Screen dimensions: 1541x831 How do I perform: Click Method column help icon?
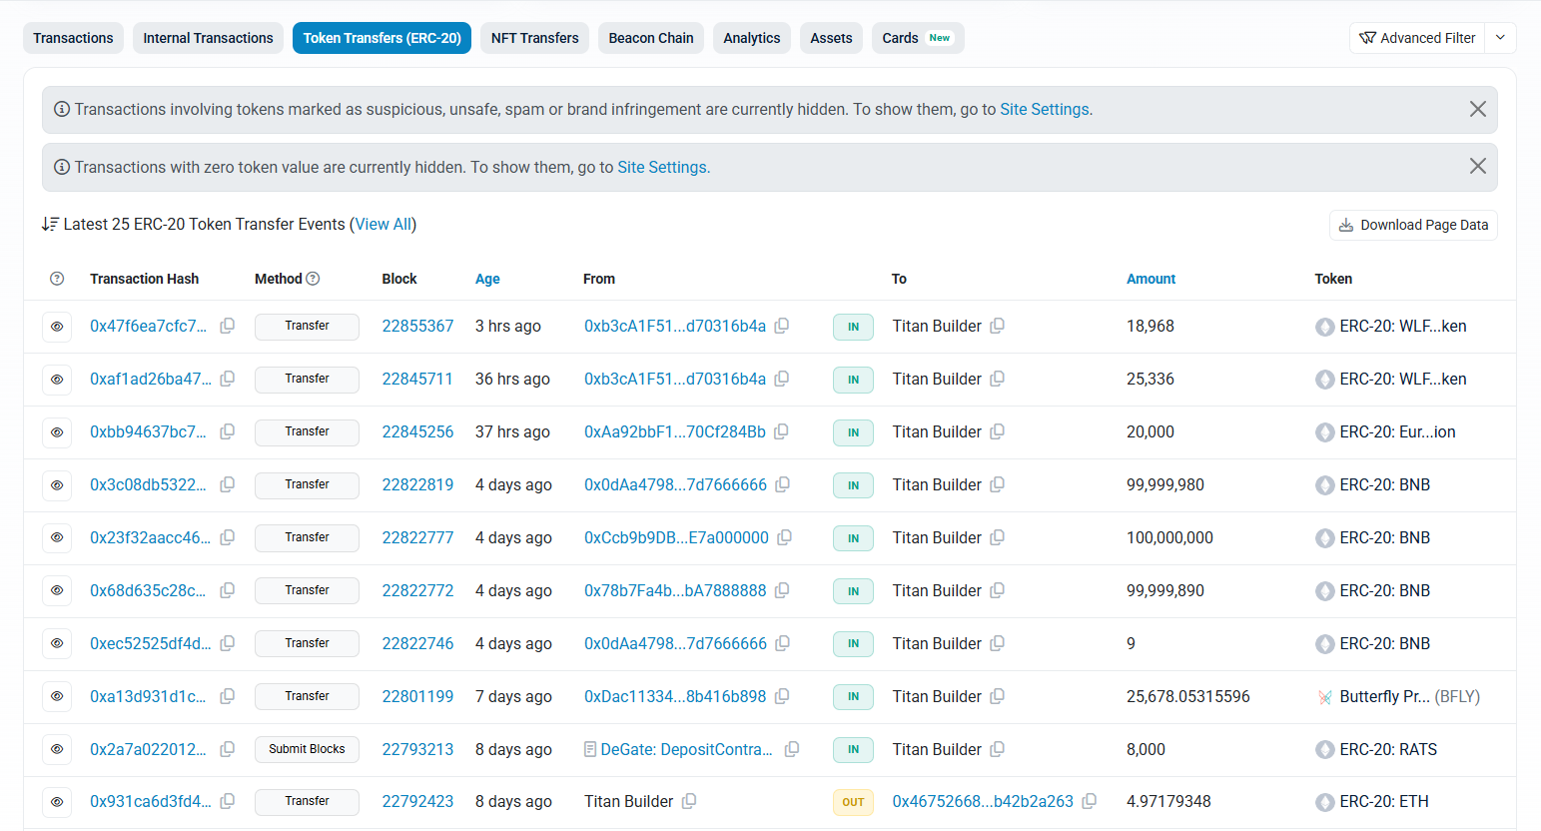click(313, 279)
